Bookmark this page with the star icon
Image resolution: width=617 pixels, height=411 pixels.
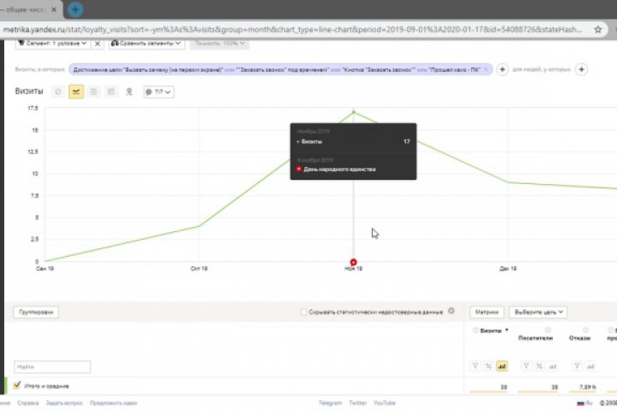click(598, 29)
